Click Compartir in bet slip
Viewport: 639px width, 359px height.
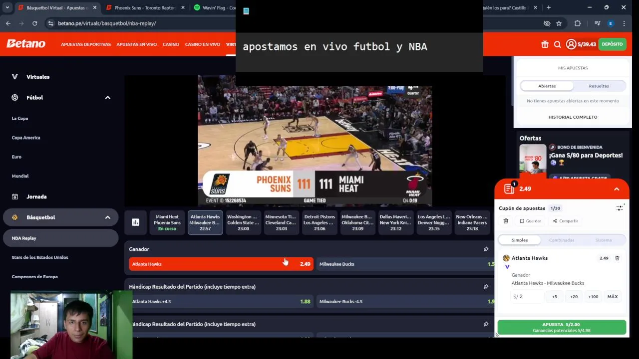tap(565, 221)
